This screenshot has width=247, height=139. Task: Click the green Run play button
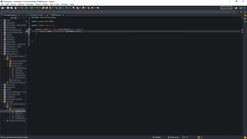click(x=32, y=8)
